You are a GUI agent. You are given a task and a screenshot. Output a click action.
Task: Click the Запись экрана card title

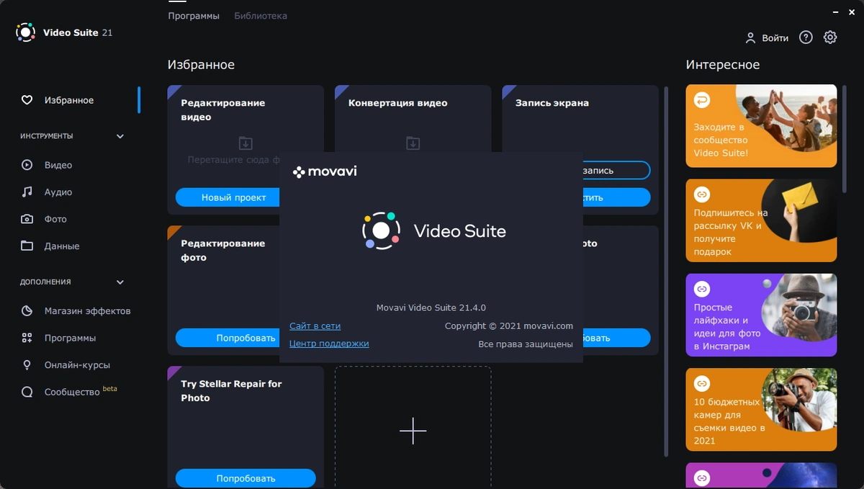pyautogui.click(x=552, y=103)
